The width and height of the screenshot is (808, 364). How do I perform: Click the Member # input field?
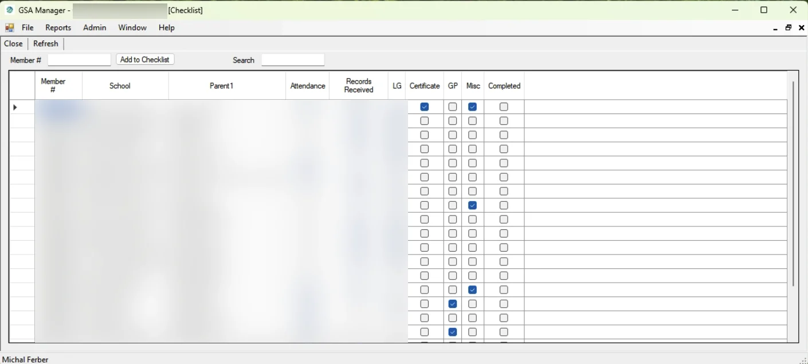tap(79, 59)
